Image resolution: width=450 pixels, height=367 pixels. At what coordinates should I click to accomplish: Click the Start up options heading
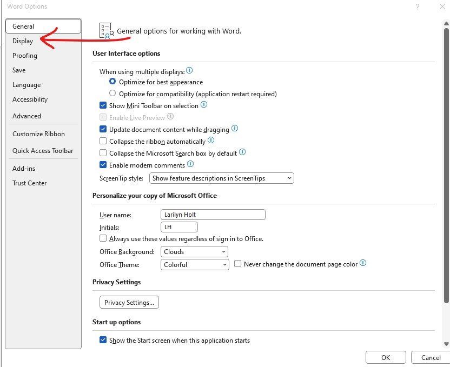pos(116,322)
